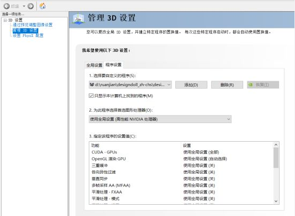Viewport: 295px width, 216px height.
Task: Click settings list scroll up arrow
Action: [276, 145]
